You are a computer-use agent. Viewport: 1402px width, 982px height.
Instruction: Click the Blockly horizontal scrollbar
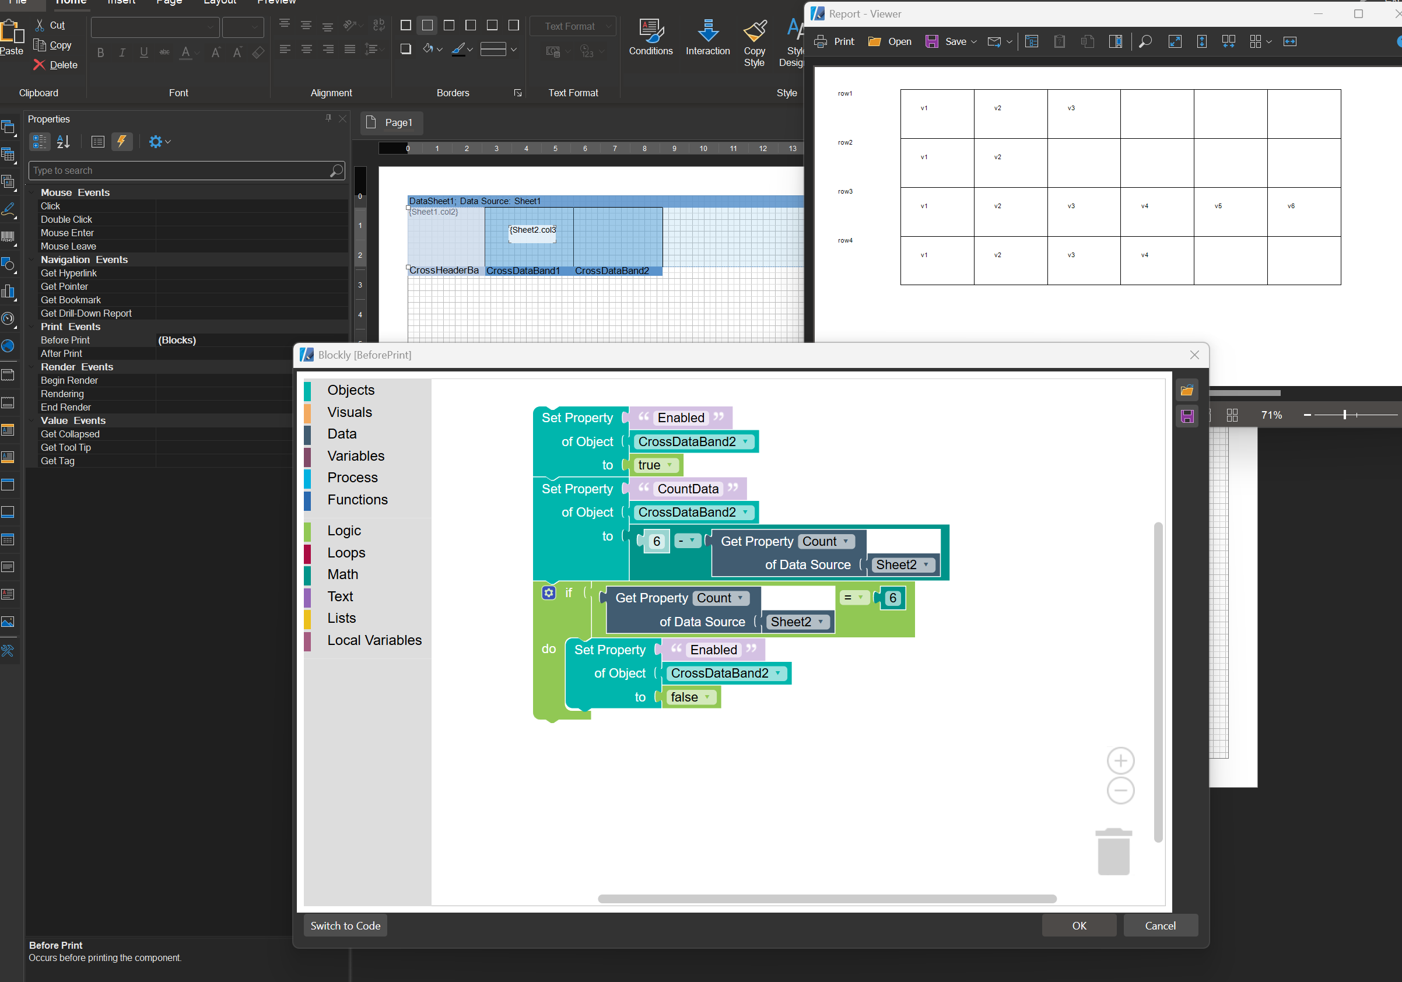tap(827, 899)
